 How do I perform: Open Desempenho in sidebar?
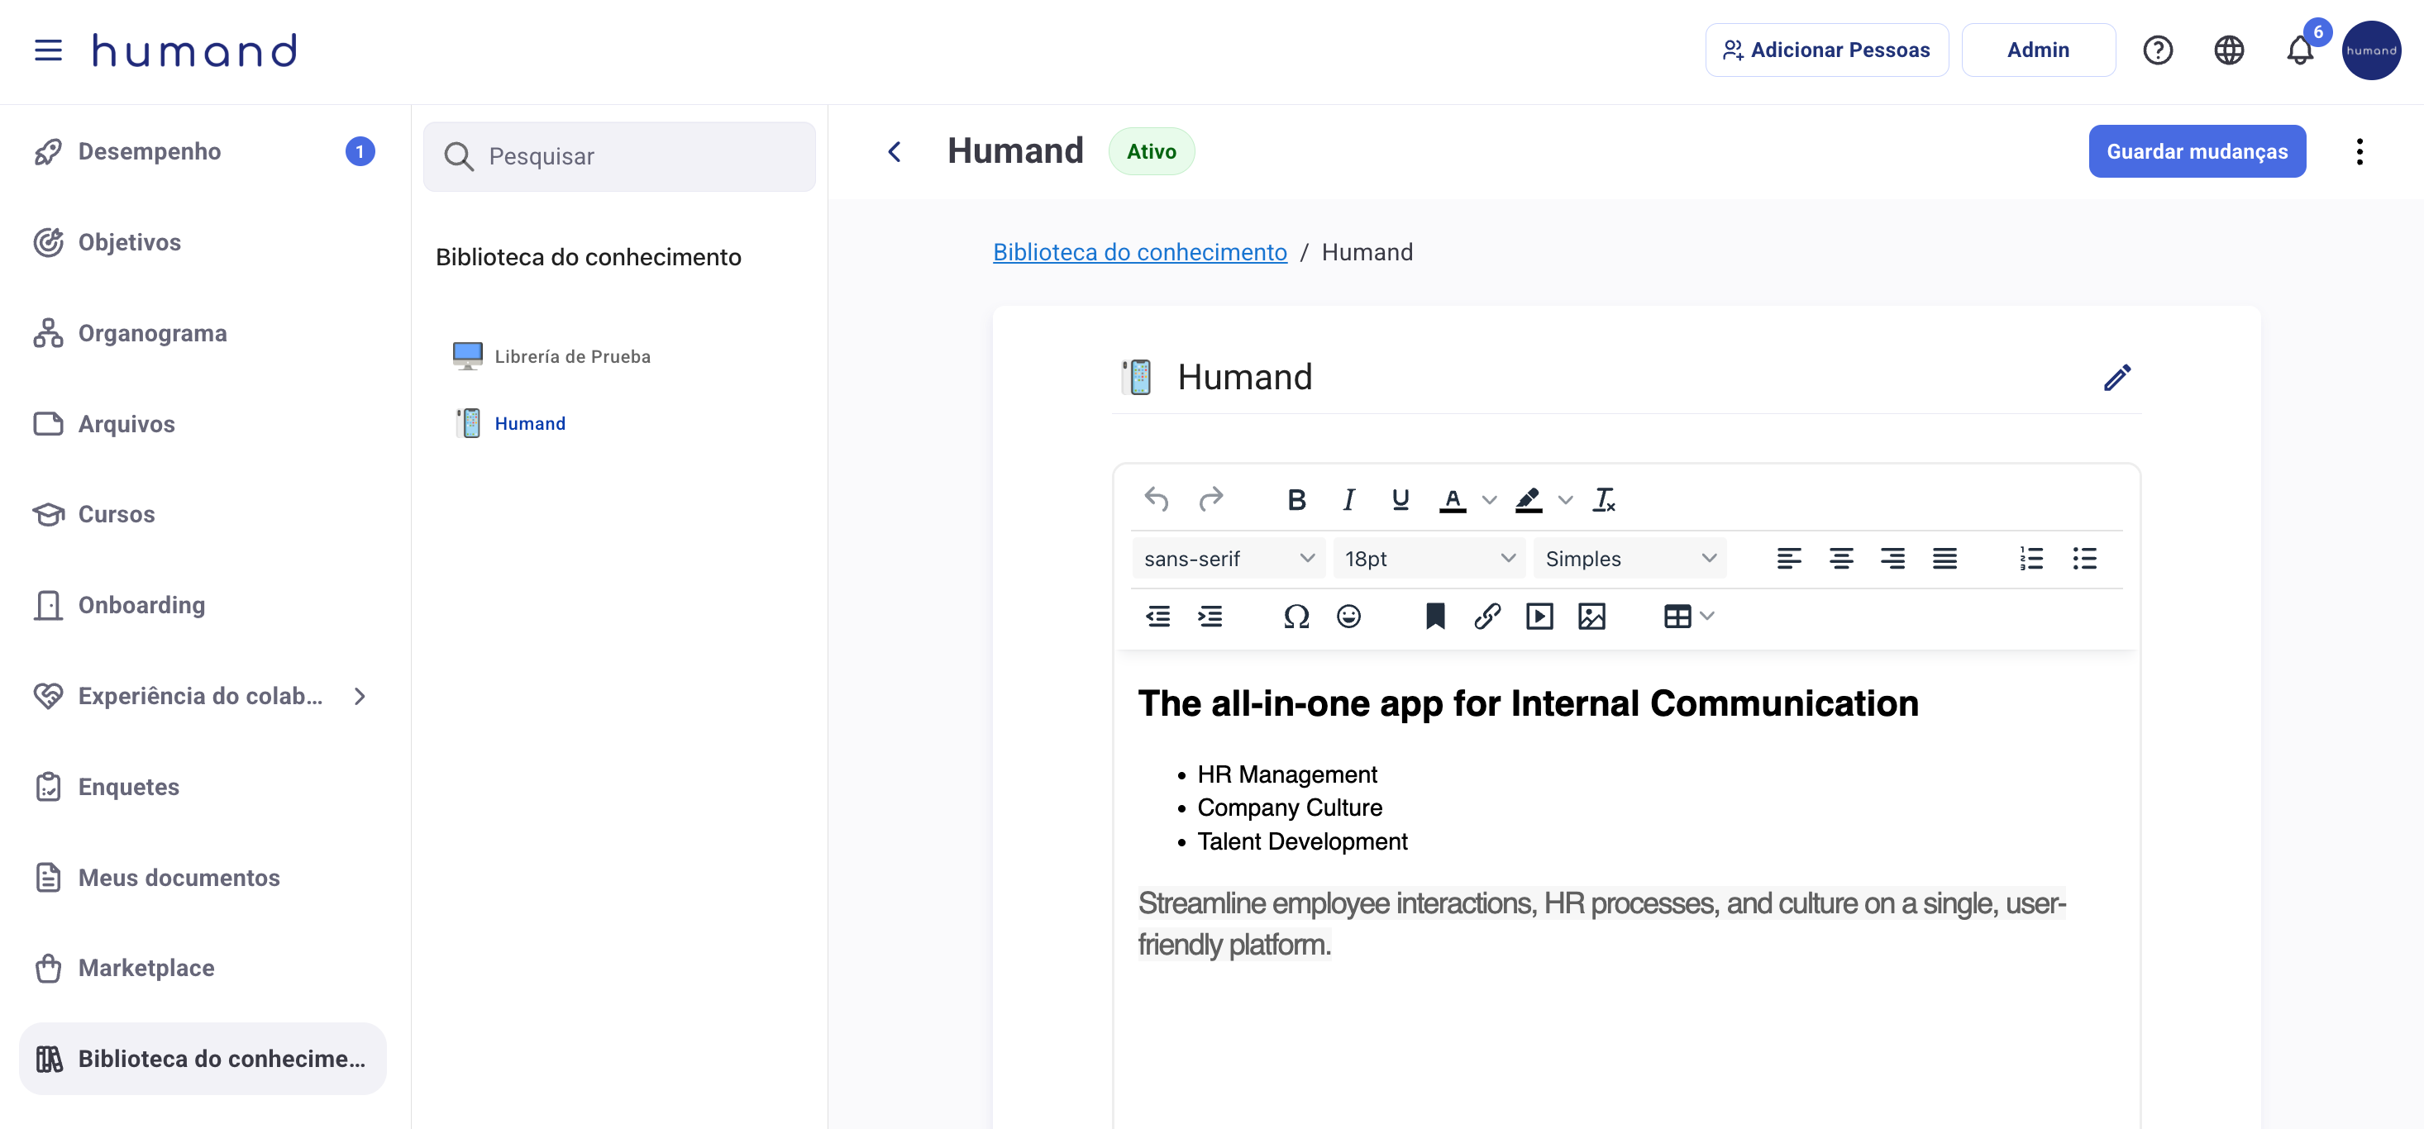point(203,151)
